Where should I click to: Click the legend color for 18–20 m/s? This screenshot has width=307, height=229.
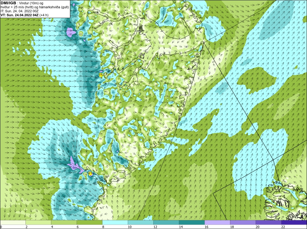pyautogui.click(x=243, y=222)
